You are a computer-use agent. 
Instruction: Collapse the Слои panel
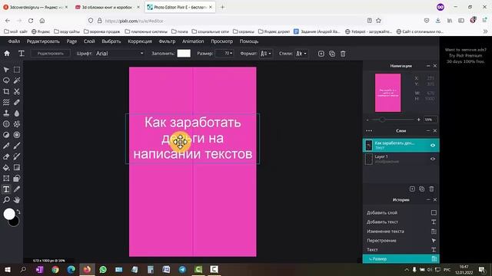[428, 131]
